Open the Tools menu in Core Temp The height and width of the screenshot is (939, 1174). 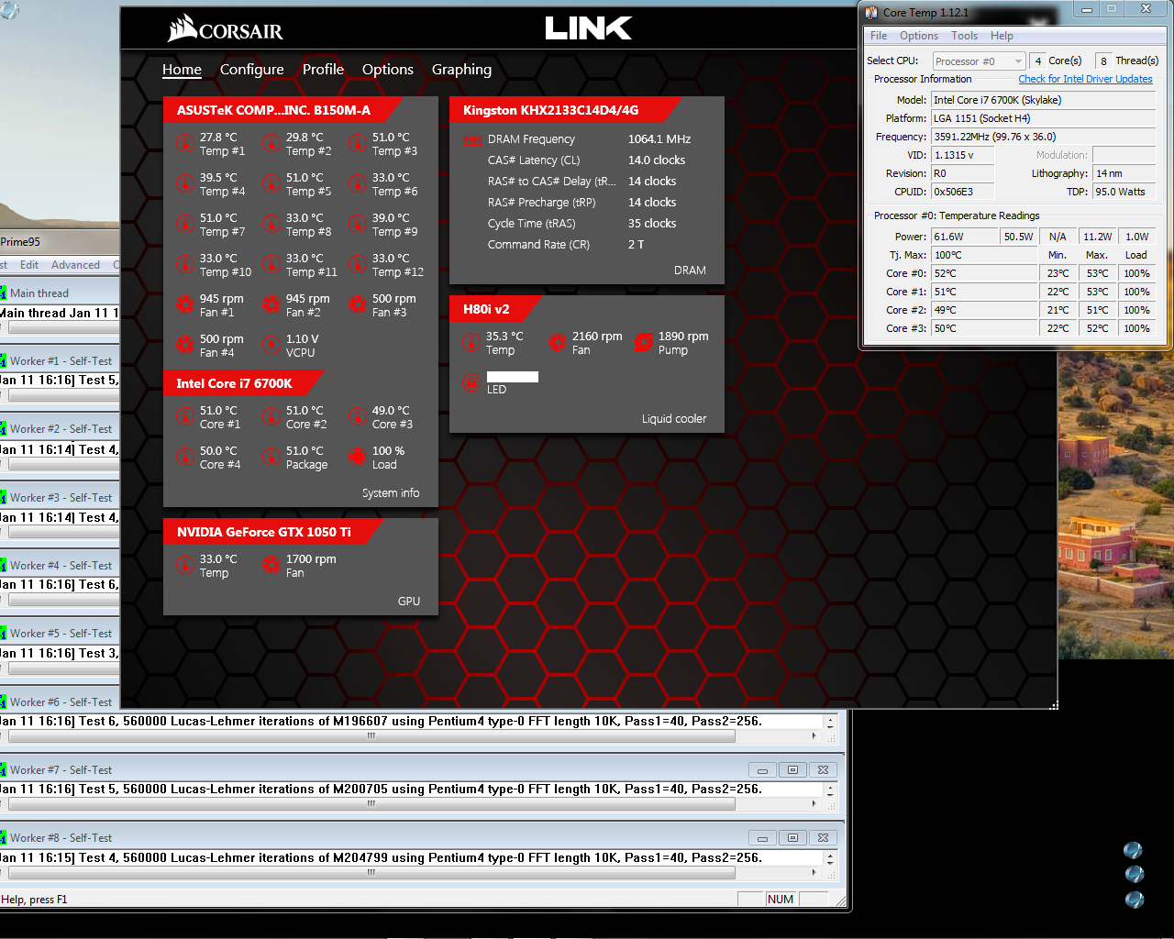point(964,36)
